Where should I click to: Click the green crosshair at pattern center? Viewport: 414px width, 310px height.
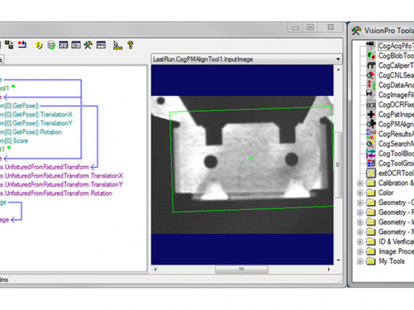[250, 158]
